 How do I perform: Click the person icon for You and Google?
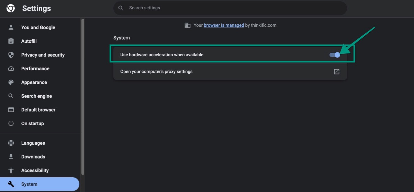(11, 27)
